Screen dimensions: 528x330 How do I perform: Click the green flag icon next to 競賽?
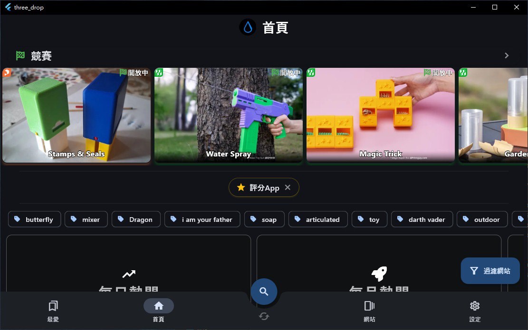coord(19,56)
